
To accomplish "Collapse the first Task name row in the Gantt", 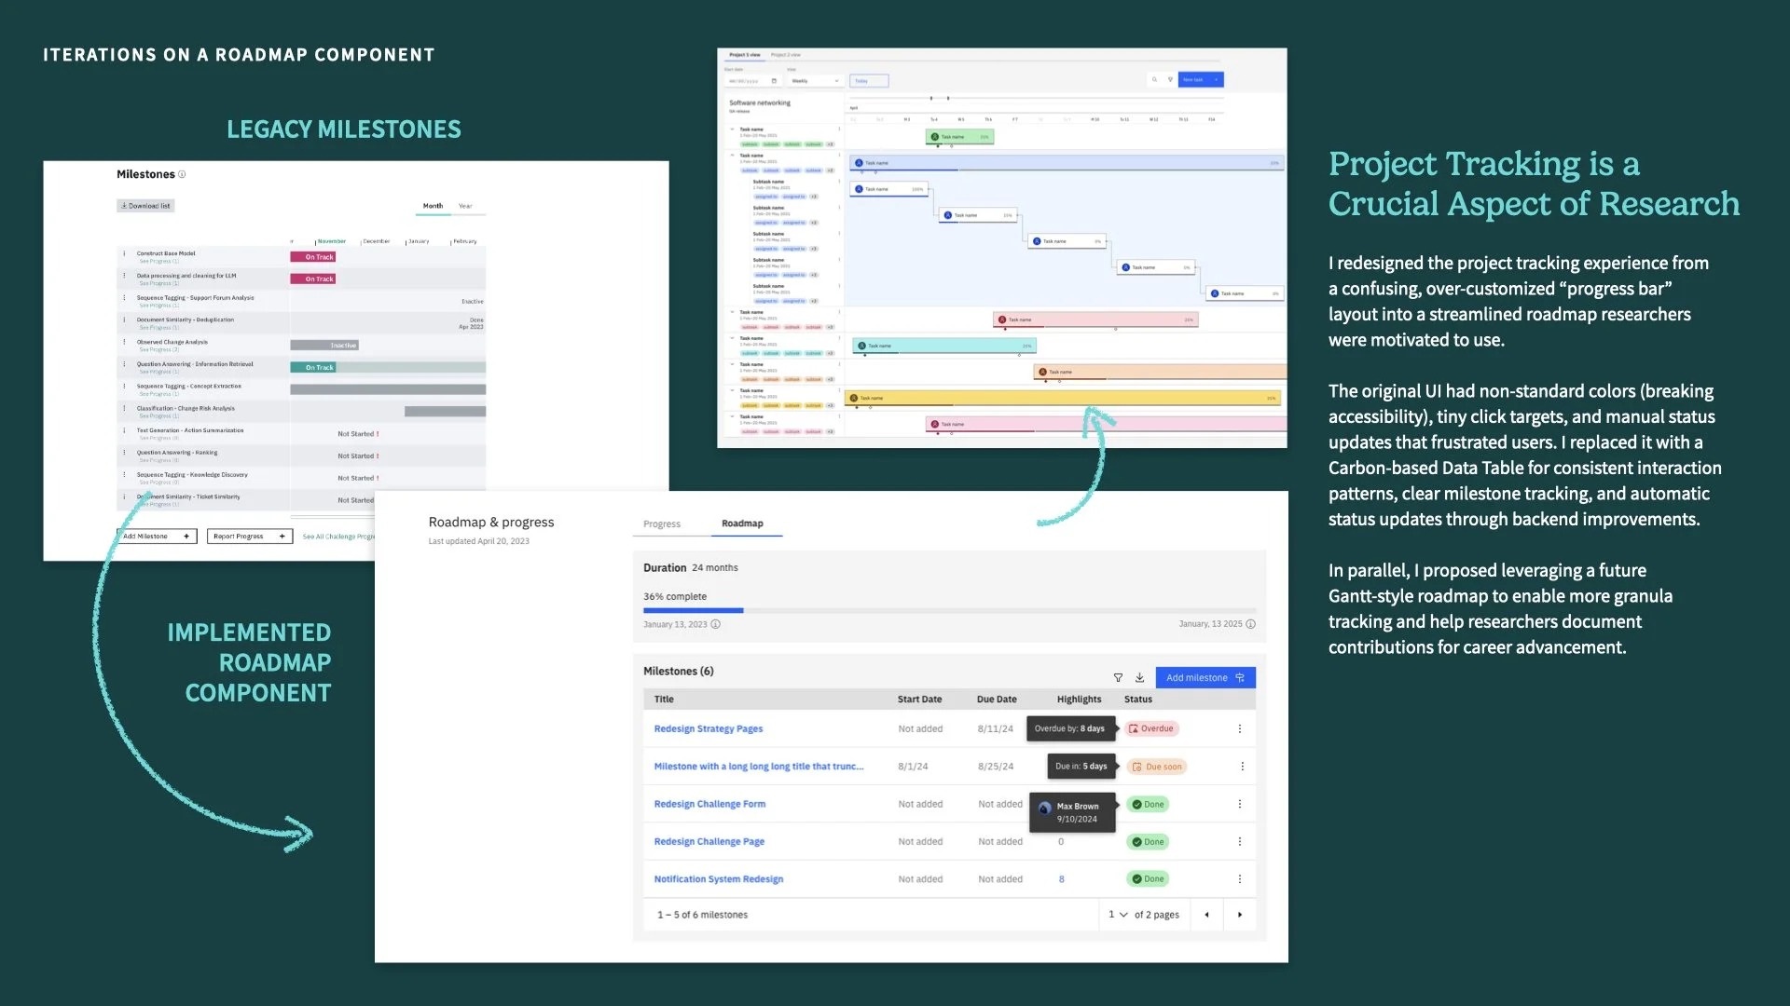I will click(732, 129).
